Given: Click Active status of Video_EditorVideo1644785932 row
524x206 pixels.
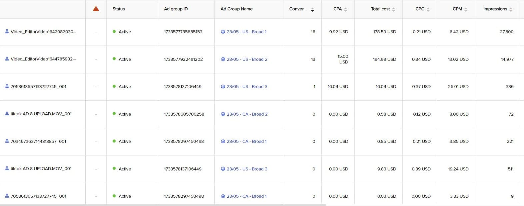Looking at the screenshot, I should click(125, 59).
